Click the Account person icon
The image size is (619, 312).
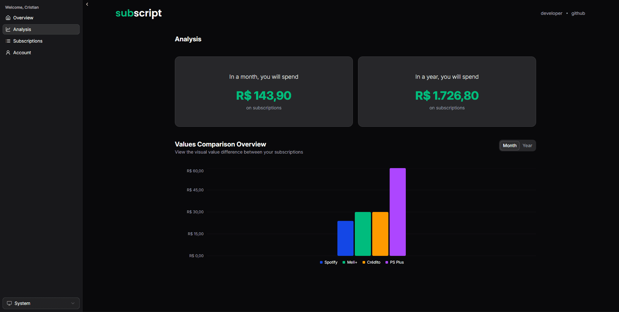click(8, 53)
